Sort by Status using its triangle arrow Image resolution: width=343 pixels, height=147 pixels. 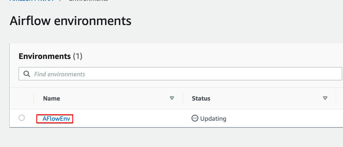(x=325, y=98)
